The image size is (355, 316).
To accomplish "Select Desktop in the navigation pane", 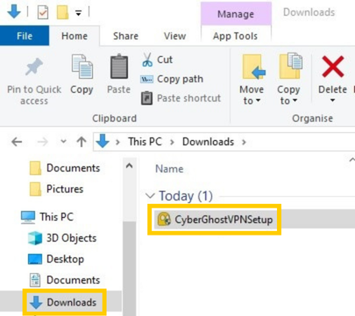I will point(56,259).
